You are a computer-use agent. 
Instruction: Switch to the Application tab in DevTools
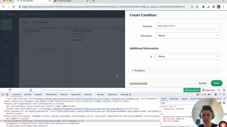click(76, 95)
